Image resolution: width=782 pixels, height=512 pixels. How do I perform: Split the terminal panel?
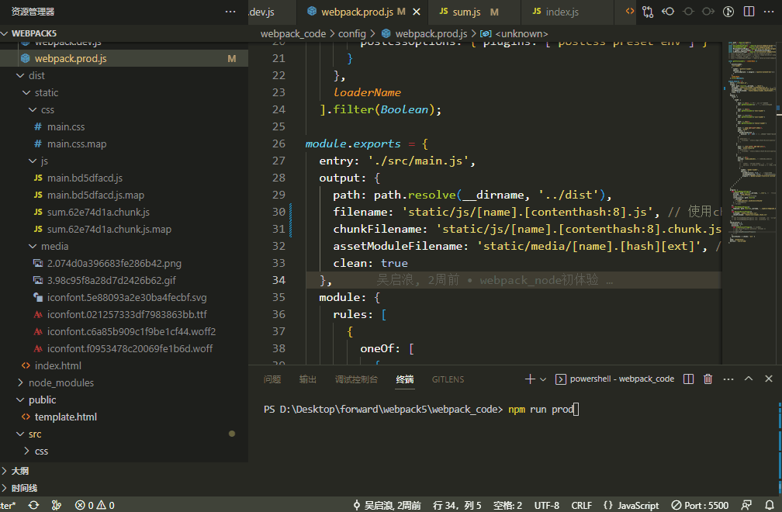coord(689,379)
